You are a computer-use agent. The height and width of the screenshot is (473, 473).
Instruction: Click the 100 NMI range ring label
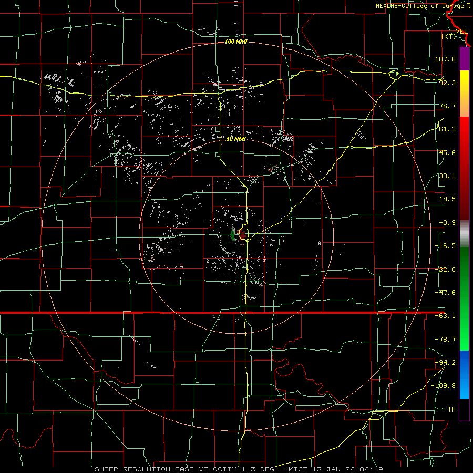(236, 42)
